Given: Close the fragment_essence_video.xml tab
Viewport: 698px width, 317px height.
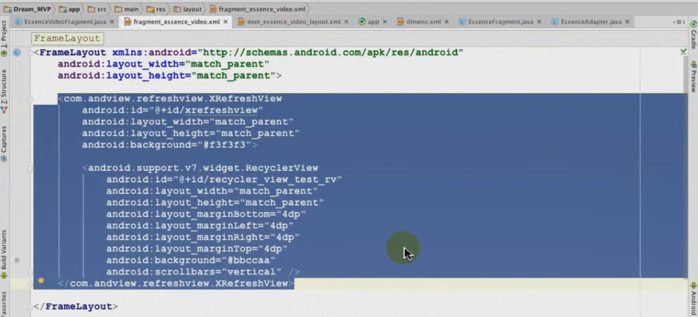Looking at the screenshot, I should click(x=225, y=22).
